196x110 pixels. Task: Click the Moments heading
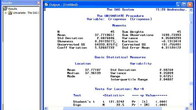pyautogui.click(x=119, y=25)
